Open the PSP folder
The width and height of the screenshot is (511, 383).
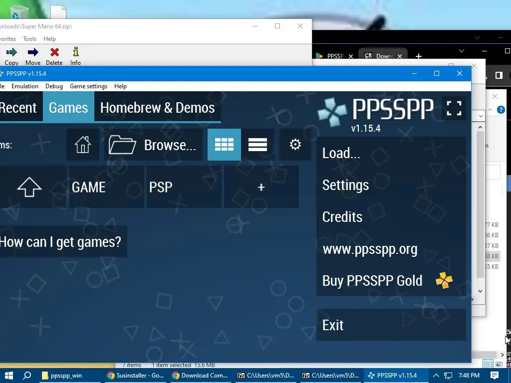[x=184, y=187]
